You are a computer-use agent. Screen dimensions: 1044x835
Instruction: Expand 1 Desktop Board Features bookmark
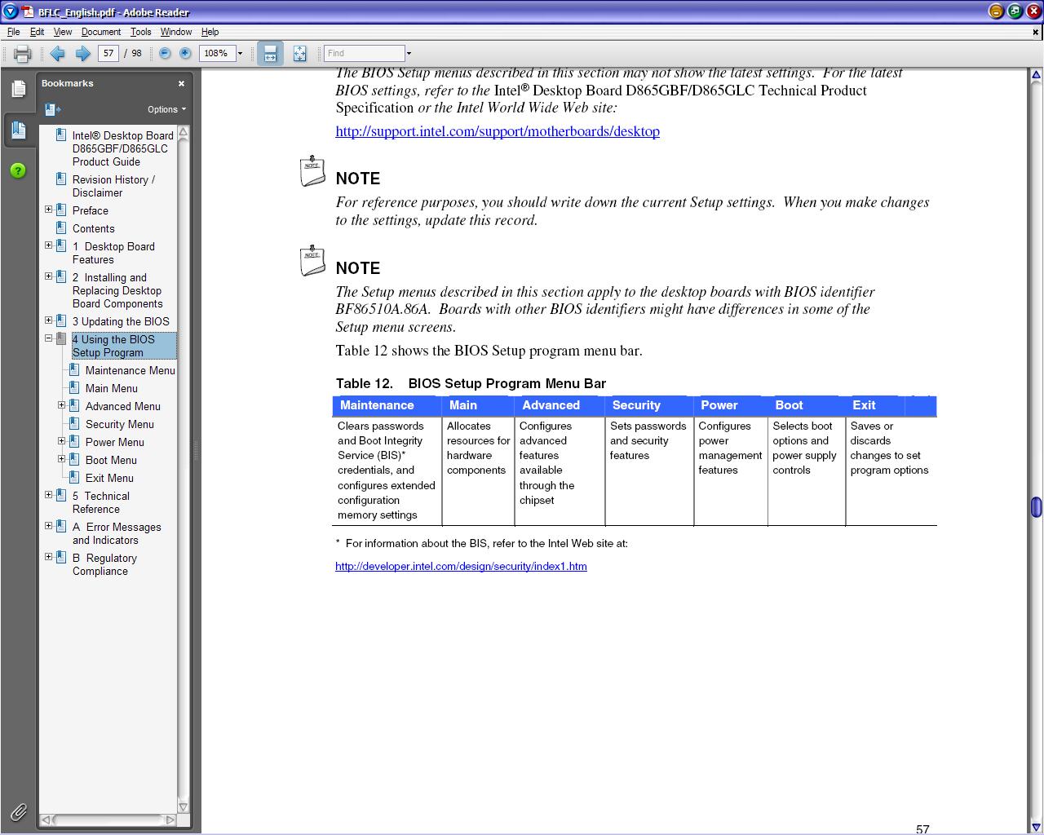click(x=48, y=245)
